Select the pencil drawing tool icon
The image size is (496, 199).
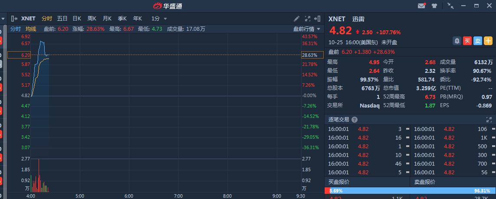(296, 19)
